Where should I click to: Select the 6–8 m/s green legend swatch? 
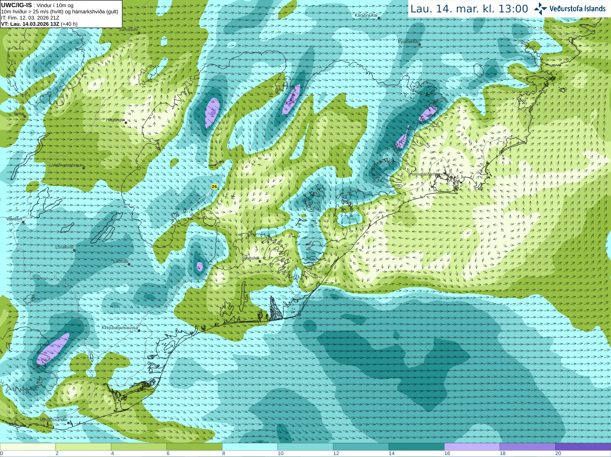click(194, 447)
